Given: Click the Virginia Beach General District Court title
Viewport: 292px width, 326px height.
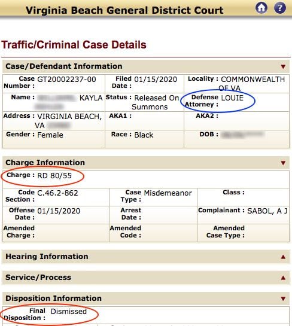Looking at the screenshot, I should [124, 10].
